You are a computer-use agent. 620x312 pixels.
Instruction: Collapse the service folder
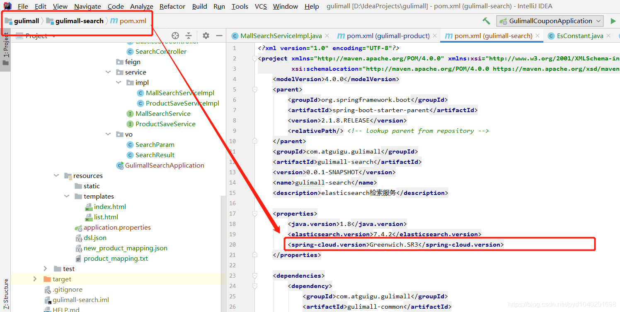pyautogui.click(x=108, y=72)
